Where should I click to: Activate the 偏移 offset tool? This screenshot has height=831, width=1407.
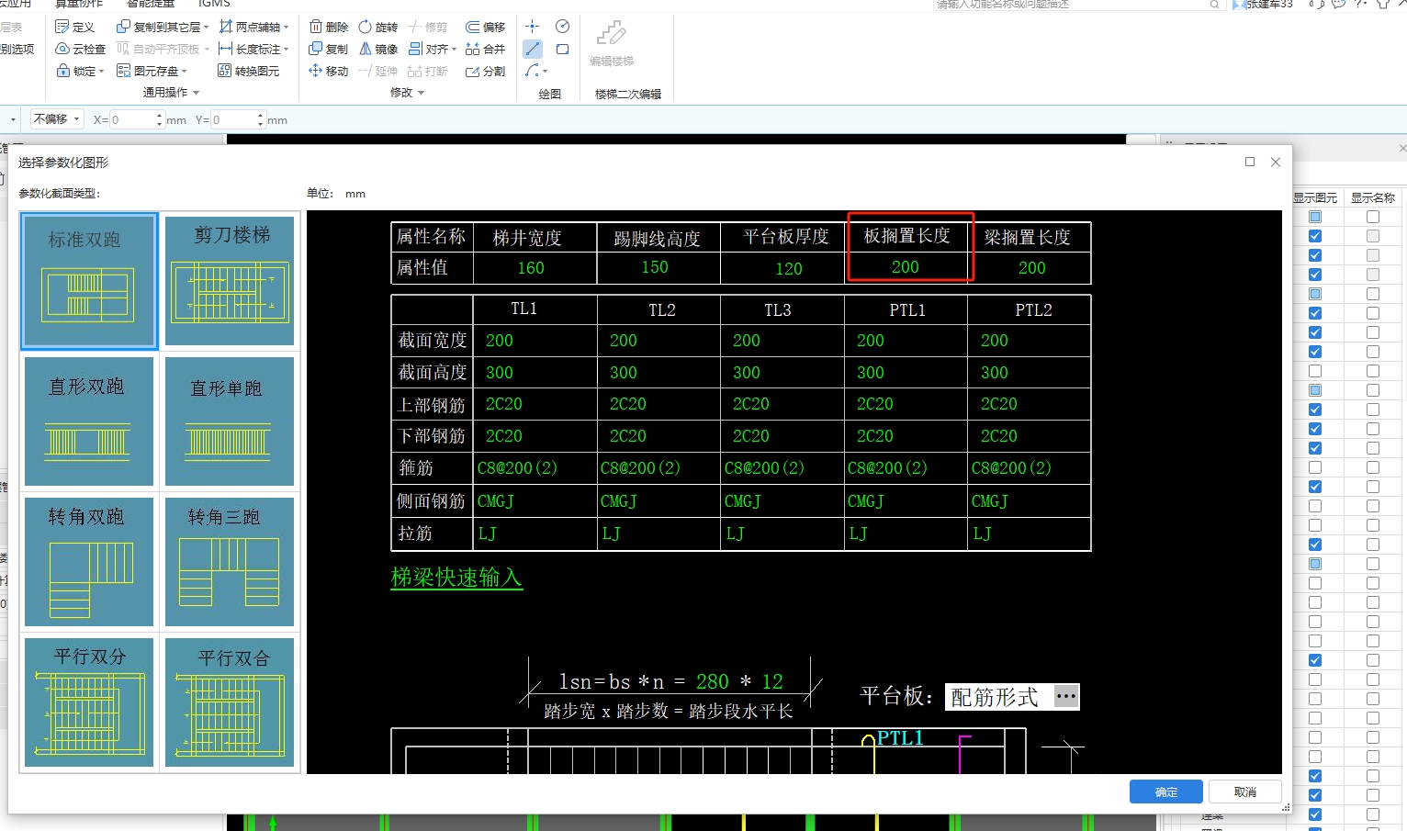(486, 28)
